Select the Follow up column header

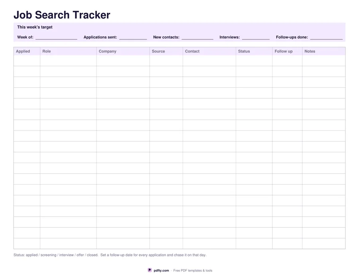pyautogui.click(x=287, y=51)
